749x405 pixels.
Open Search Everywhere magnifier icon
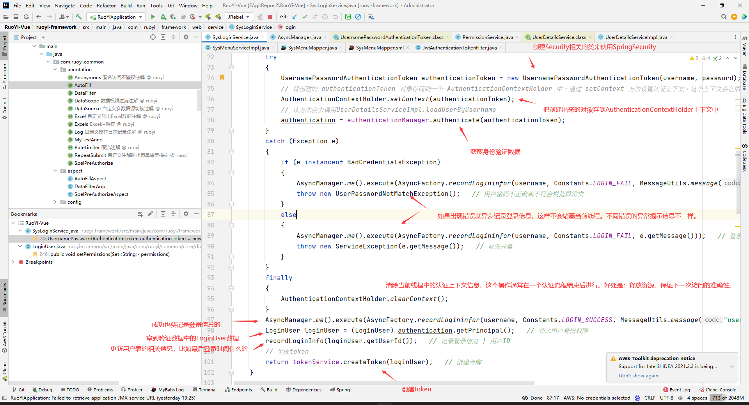coord(724,17)
